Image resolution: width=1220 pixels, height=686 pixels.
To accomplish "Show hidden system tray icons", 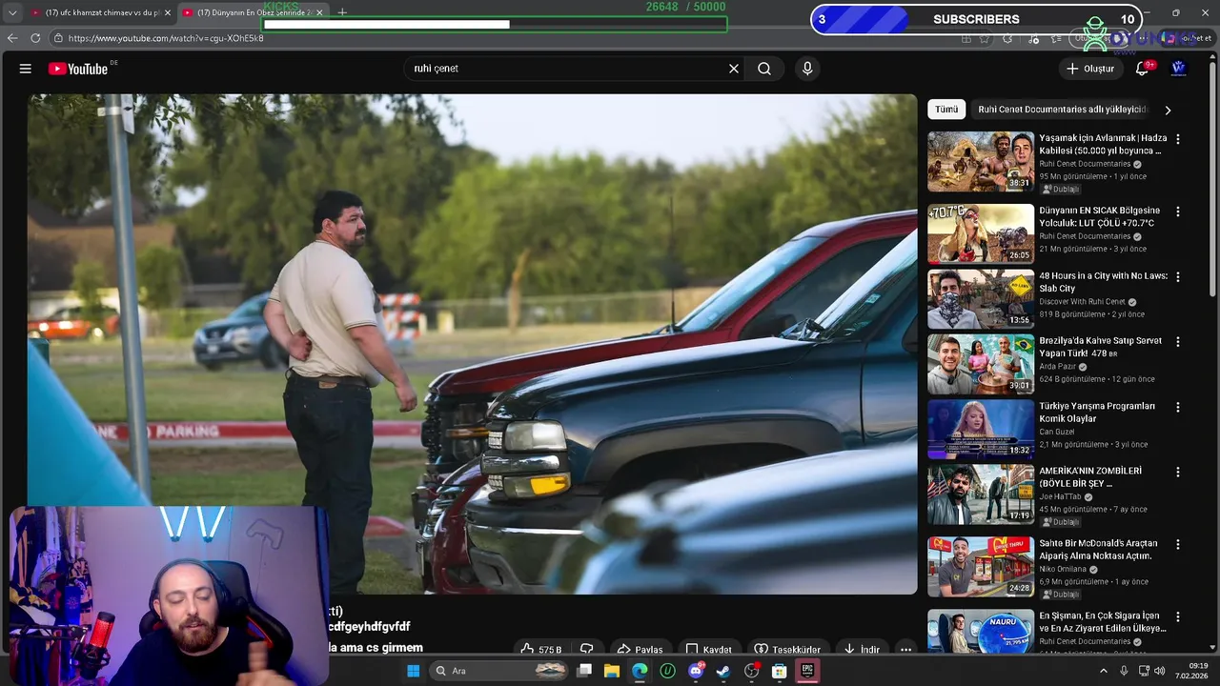I will pos(1104,671).
